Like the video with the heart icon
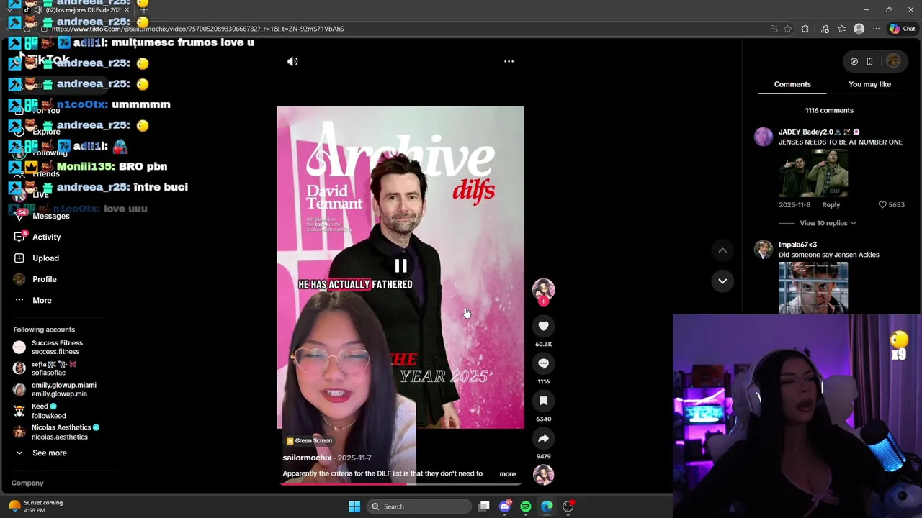The height and width of the screenshot is (518, 922). (543, 326)
